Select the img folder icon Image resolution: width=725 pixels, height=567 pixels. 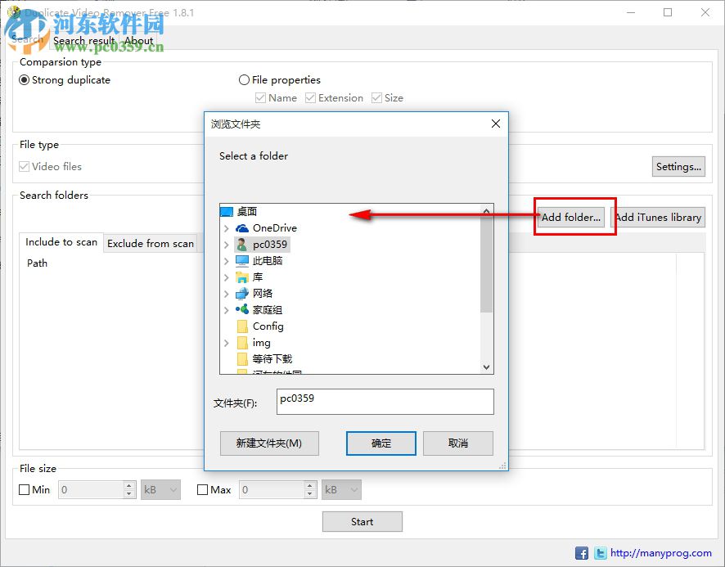[242, 342]
